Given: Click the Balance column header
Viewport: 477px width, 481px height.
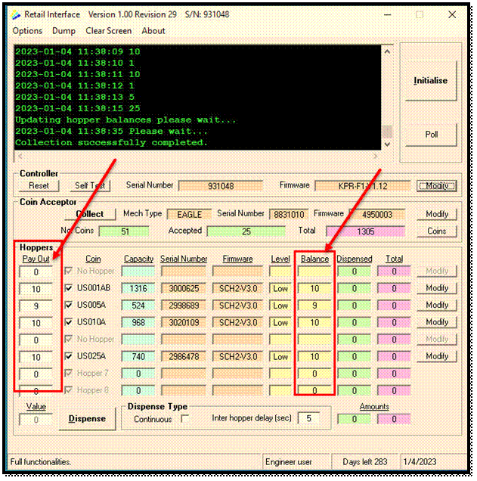Looking at the screenshot, I should pyautogui.click(x=314, y=259).
